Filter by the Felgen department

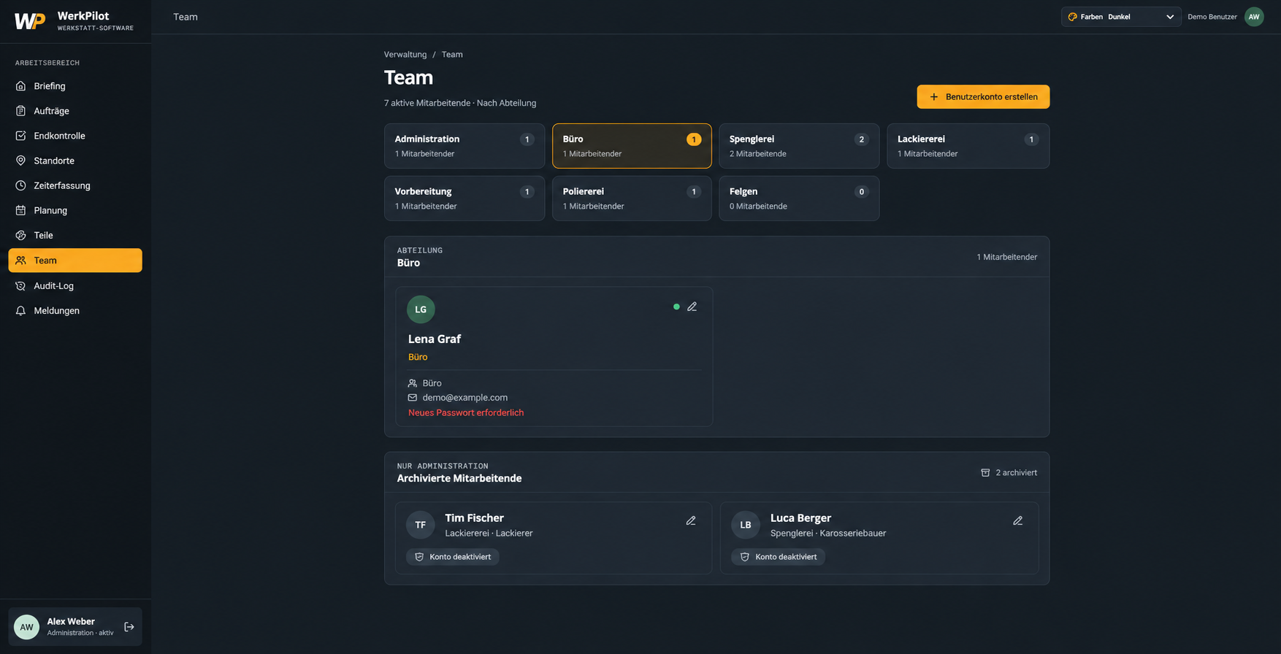click(x=799, y=199)
